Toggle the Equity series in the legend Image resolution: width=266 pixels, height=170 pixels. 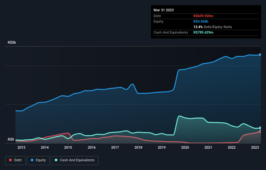pyautogui.click(x=38, y=160)
